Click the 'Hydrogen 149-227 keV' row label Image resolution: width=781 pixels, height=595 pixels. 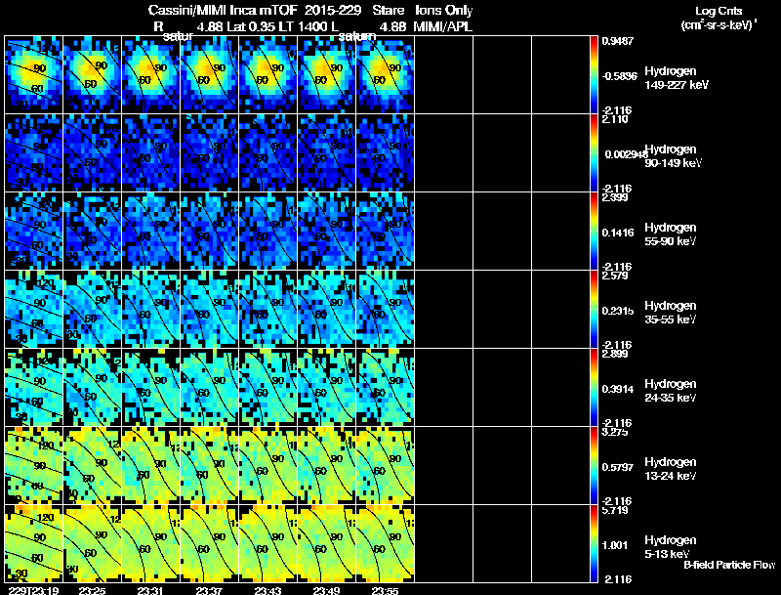(677, 78)
